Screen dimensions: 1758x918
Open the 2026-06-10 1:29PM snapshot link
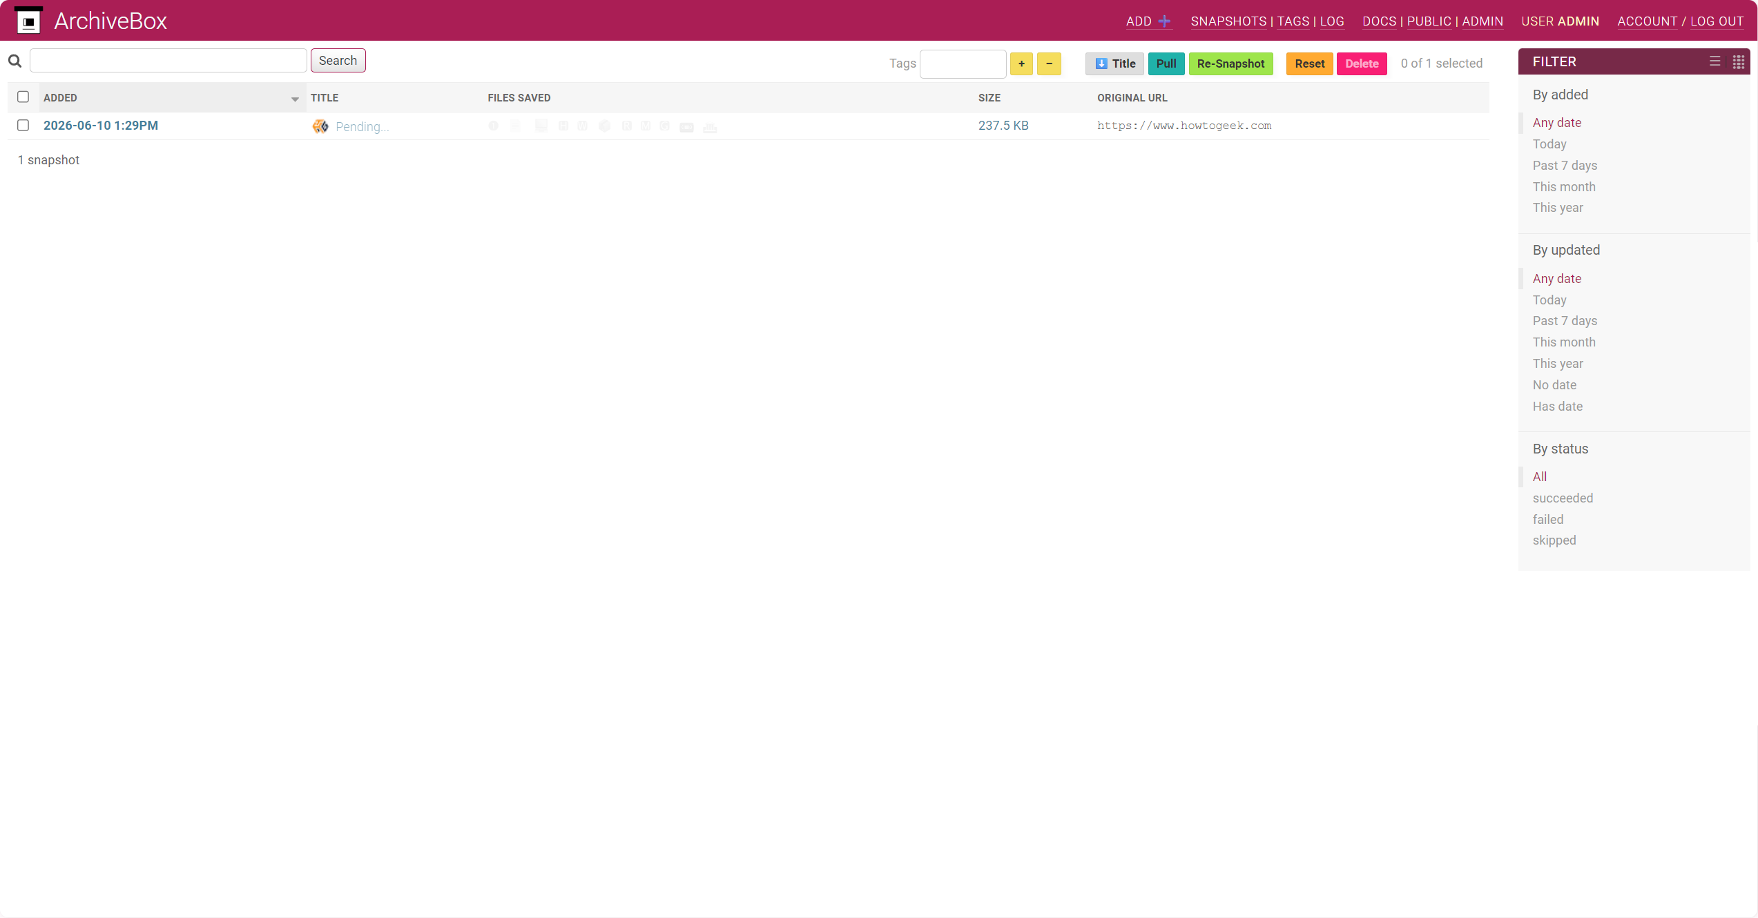point(101,126)
